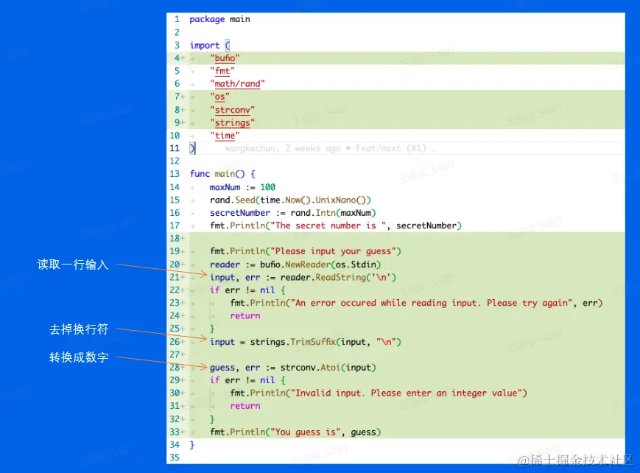Screen dimensions: 640x473
Task: Click the "package main" declaration on line 1
Action: coord(219,19)
